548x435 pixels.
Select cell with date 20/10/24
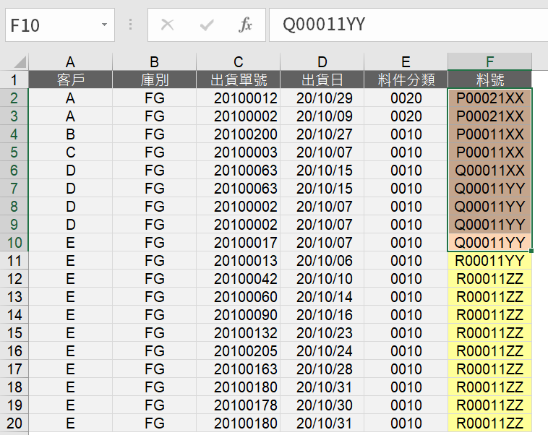click(322, 350)
